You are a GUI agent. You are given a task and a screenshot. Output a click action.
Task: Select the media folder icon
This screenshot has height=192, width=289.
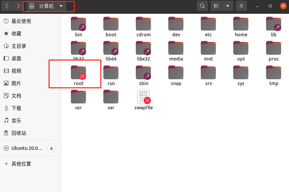pos(176,48)
